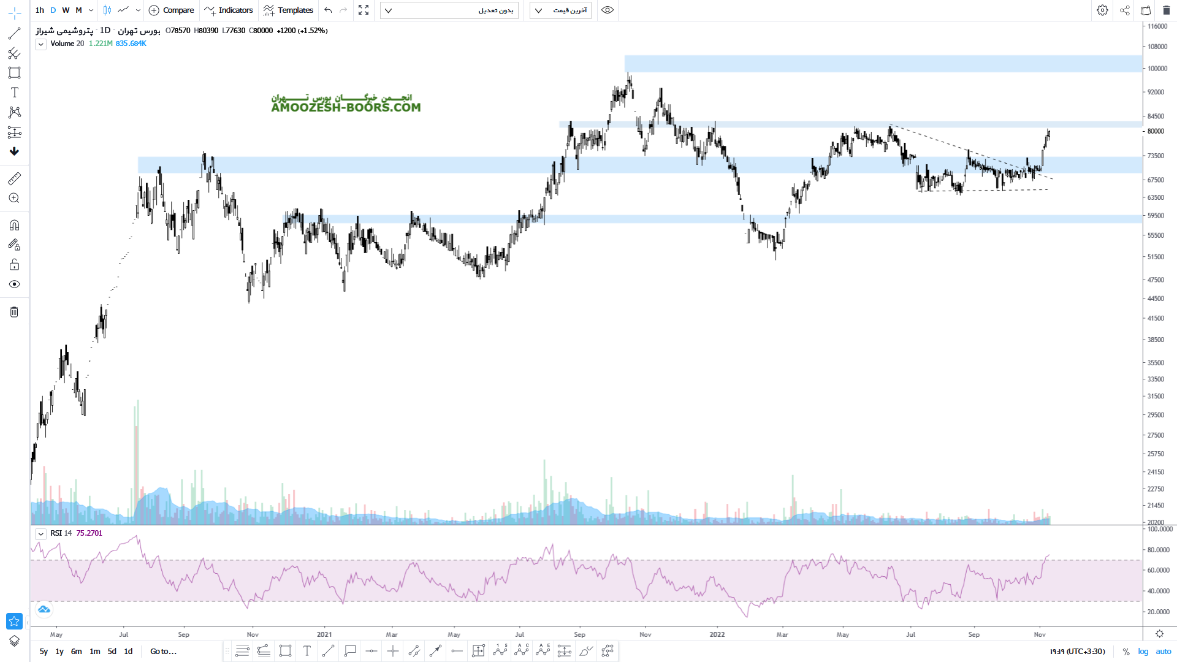The height and width of the screenshot is (662, 1177).
Task: Select the trend line drawing tool
Action: [x=14, y=34]
